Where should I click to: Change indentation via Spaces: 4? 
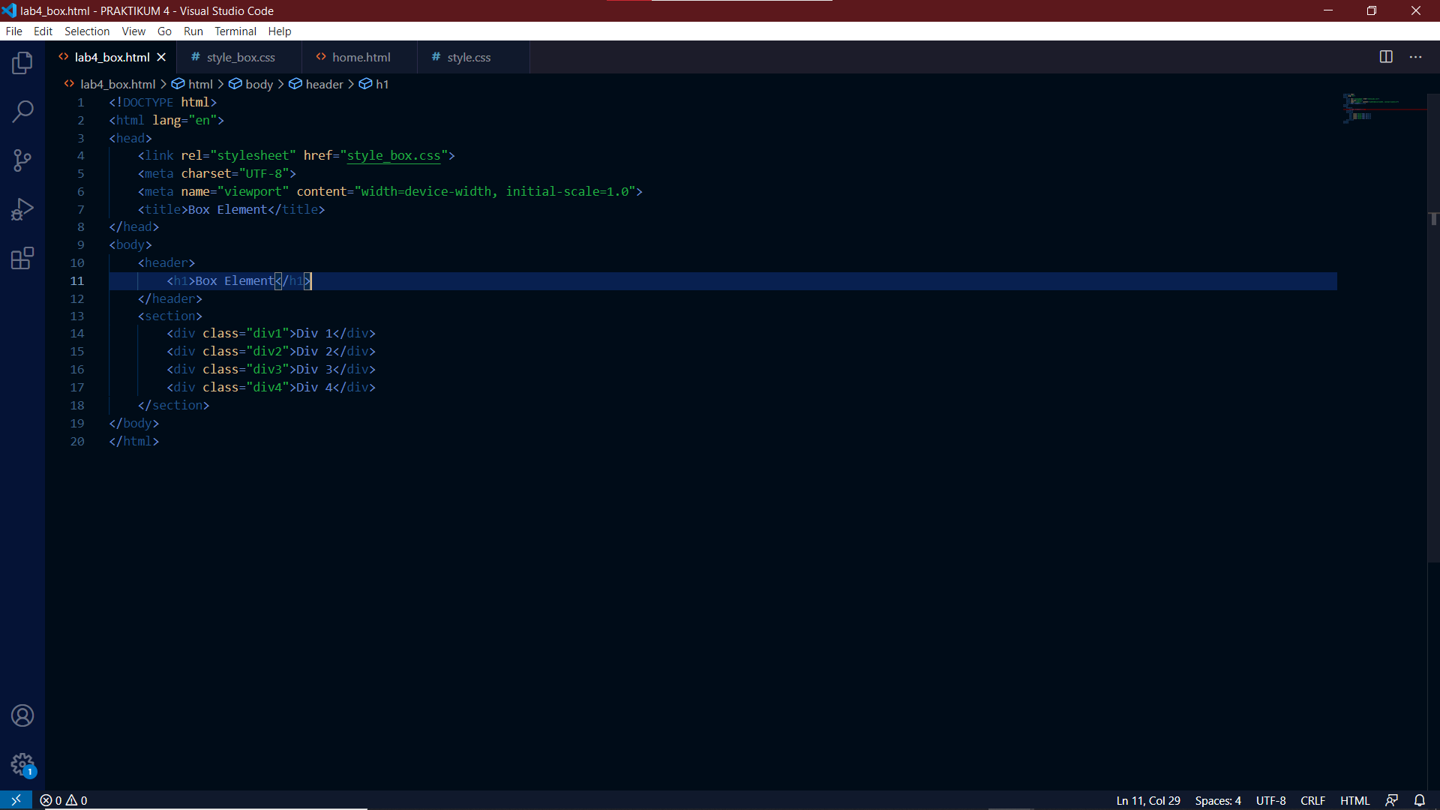pos(1218,800)
